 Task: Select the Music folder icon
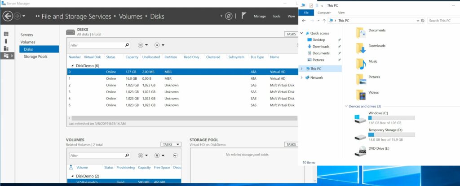[361, 64]
